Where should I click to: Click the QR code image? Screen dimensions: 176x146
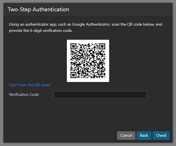point(88,61)
